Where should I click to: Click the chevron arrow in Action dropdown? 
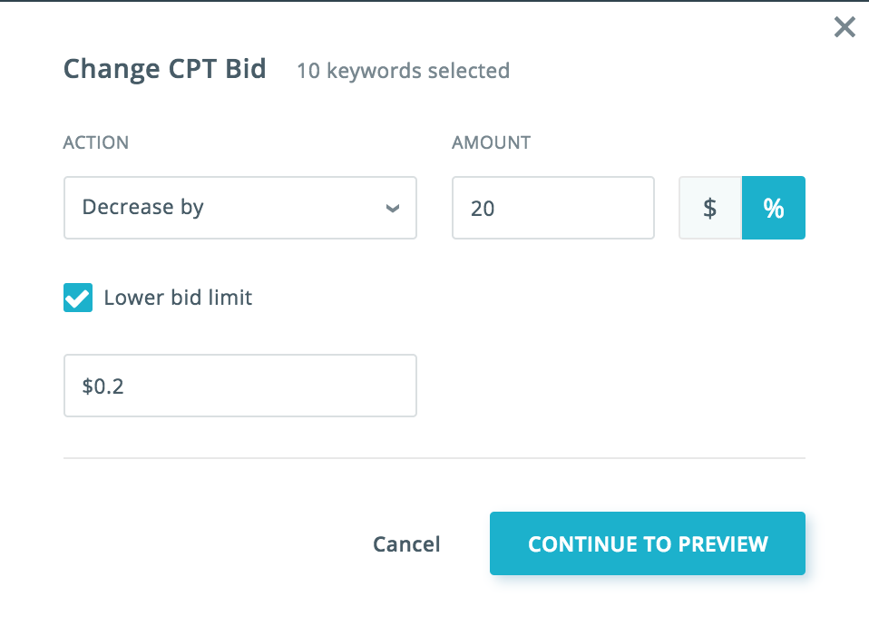[392, 209]
